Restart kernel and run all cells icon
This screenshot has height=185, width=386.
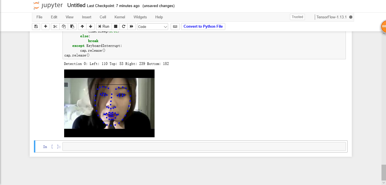coord(131,26)
